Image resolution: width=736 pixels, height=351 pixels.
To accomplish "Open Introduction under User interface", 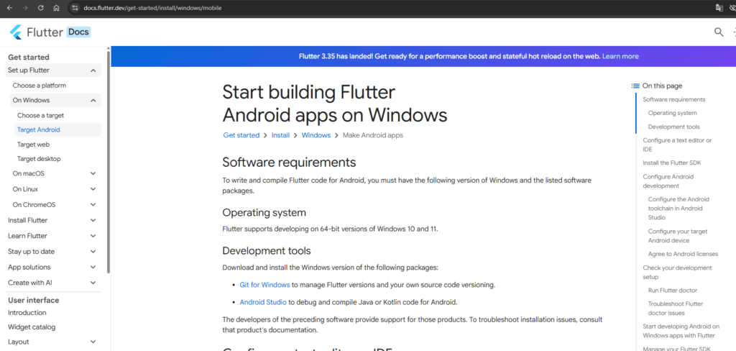I will pos(27,312).
